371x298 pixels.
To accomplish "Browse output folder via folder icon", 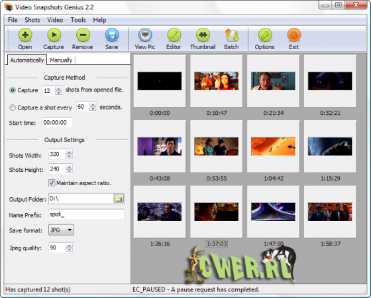I will (119, 198).
